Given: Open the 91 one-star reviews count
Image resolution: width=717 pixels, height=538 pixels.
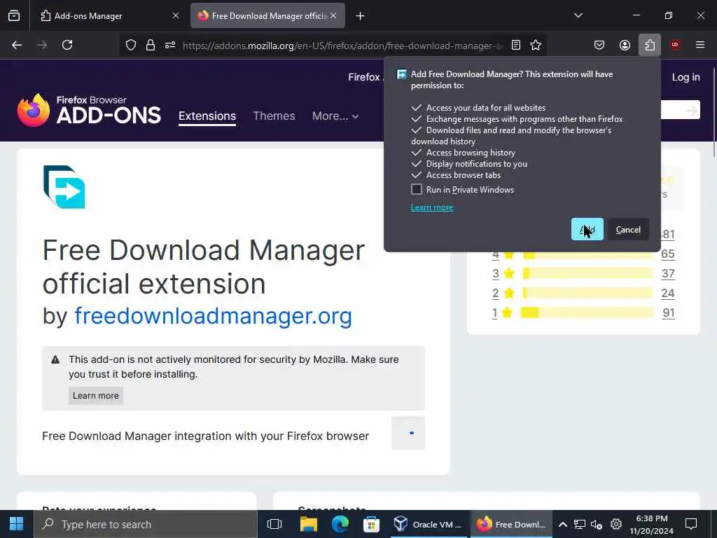Looking at the screenshot, I should [x=668, y=313].
